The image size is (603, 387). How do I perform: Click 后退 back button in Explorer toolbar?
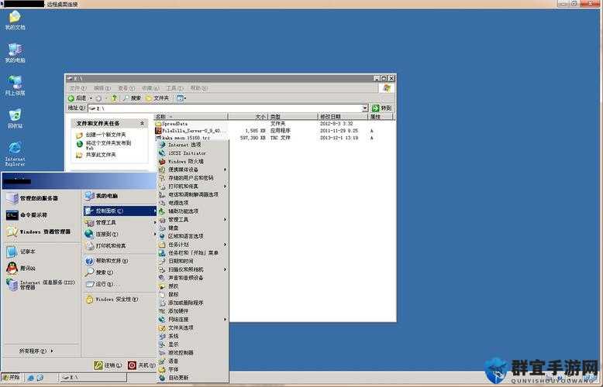78,98
